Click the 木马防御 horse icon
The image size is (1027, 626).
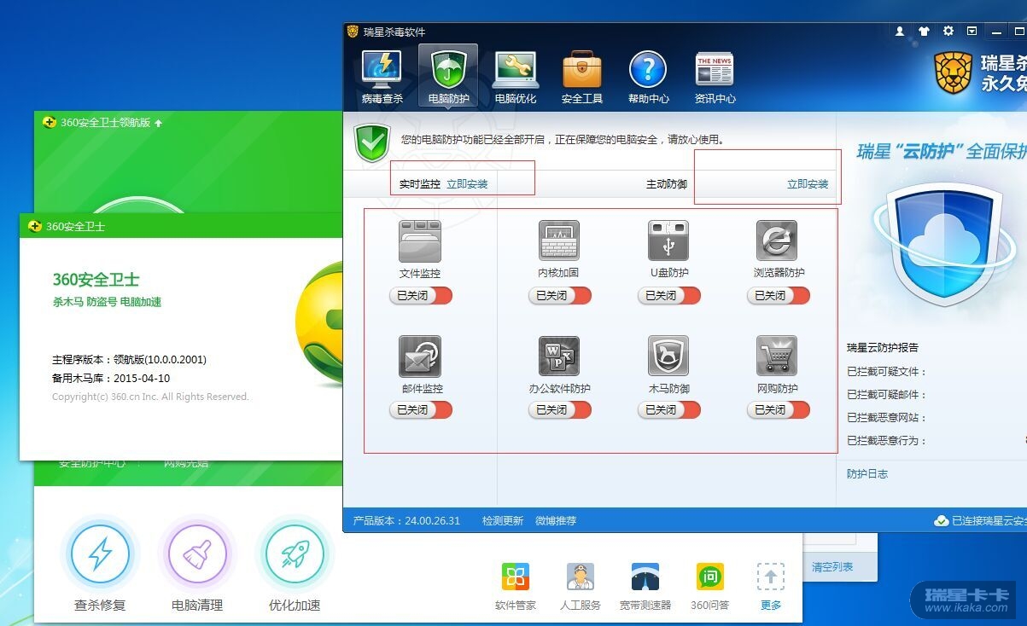pos(668,356)
